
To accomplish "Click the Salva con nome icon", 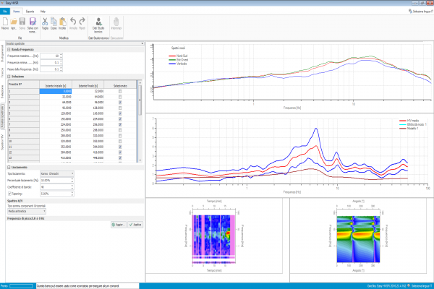I will pos(33,23).
